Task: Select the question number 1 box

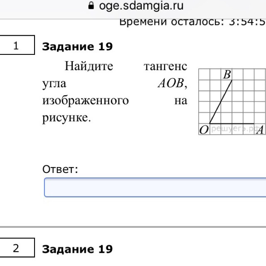Action: point(17,46)
